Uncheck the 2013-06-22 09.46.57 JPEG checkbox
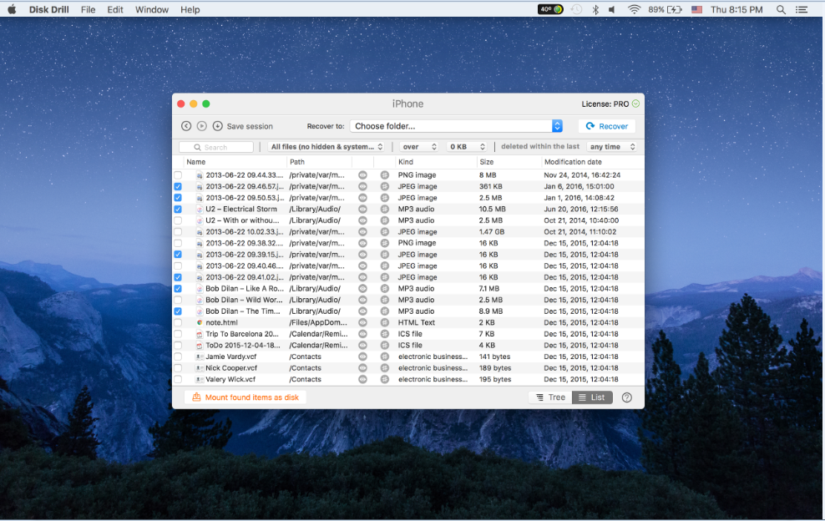Image resolution: width=825 pixels, height=521 pixels. coord(178,187)
